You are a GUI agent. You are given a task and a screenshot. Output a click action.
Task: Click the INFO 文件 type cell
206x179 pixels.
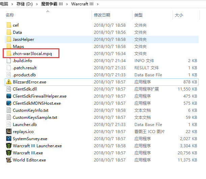[144, 60]
